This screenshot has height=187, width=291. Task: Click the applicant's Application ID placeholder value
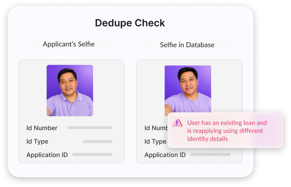(x=92, y=154)
